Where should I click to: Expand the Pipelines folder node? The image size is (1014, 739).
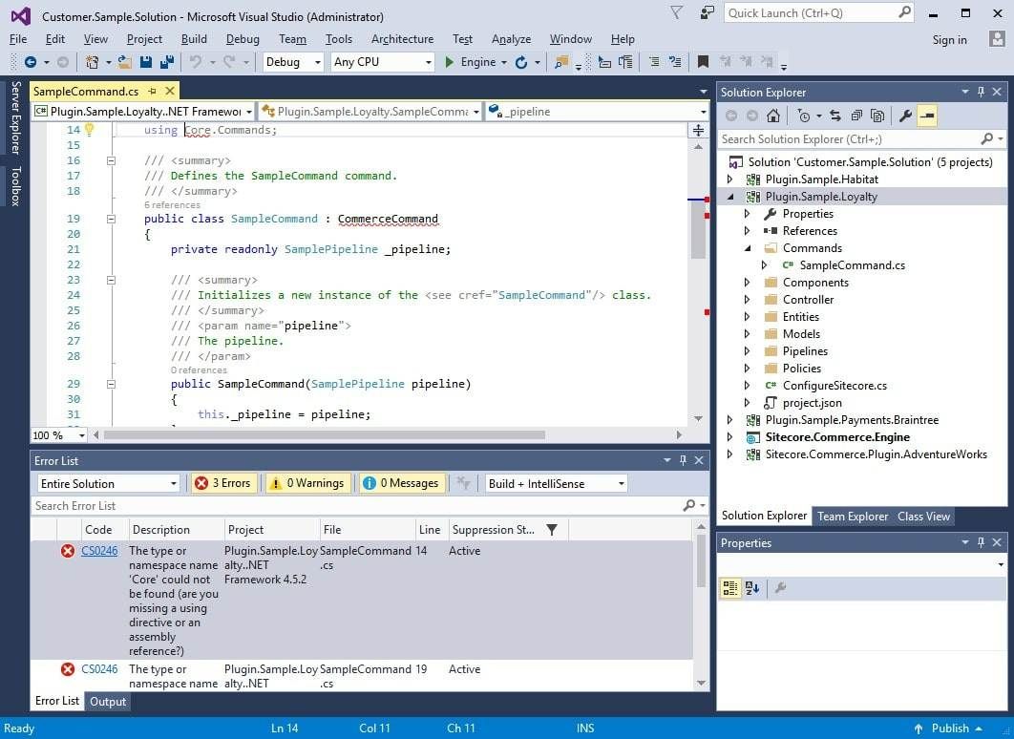748,351
